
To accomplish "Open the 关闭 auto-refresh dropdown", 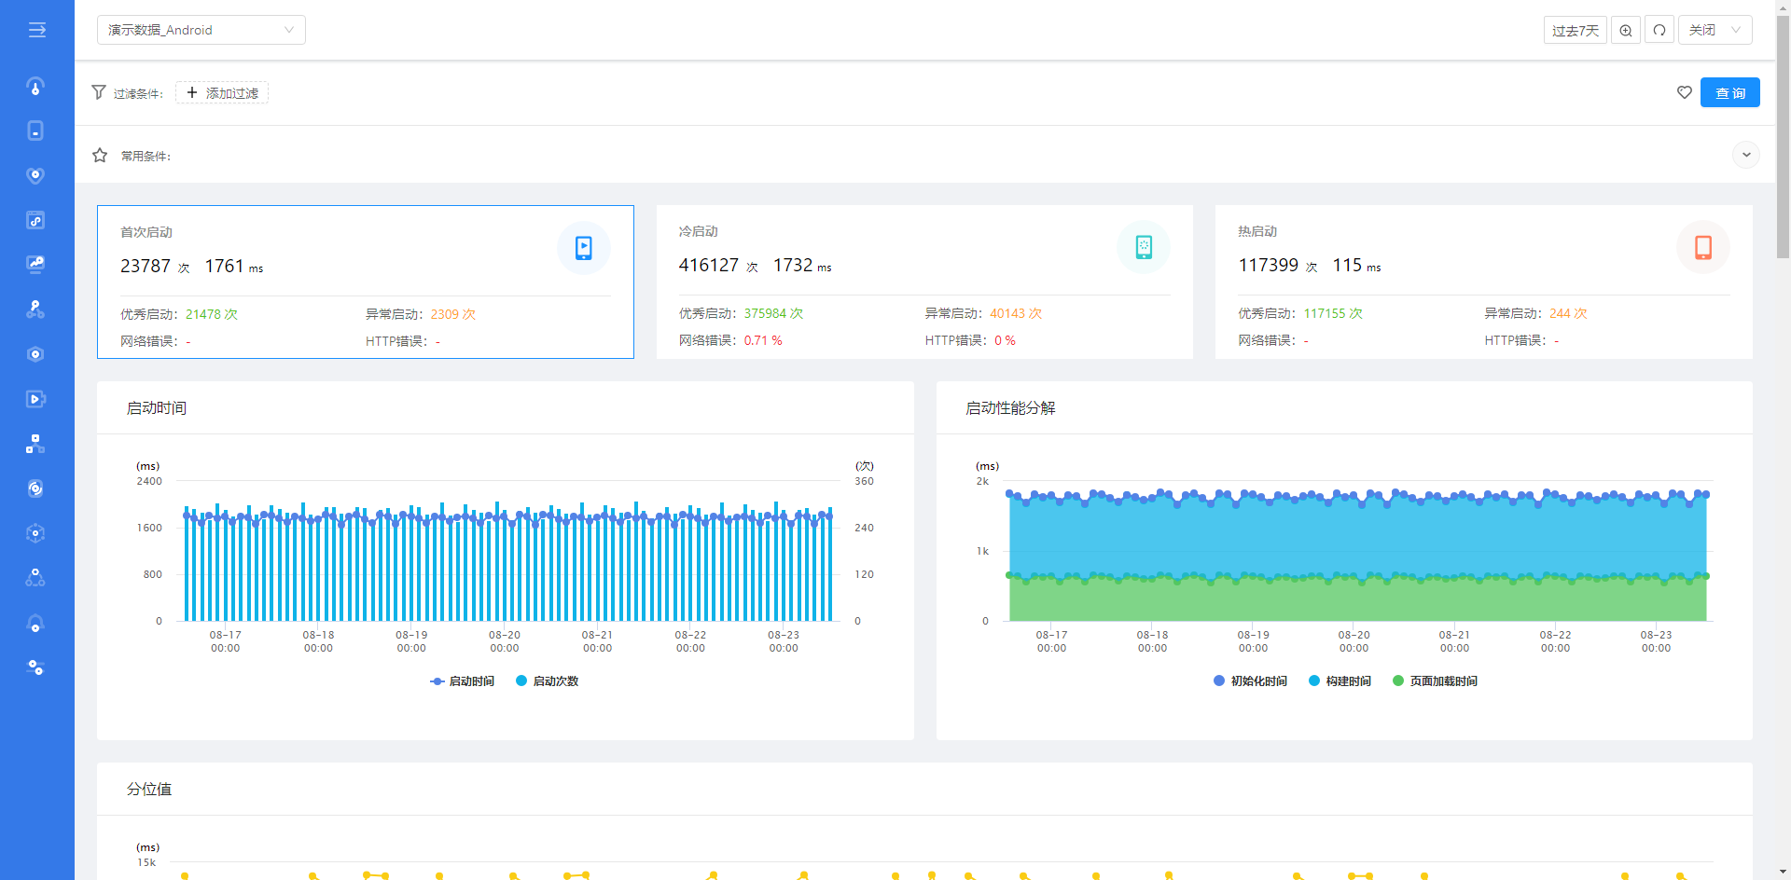I will pos(1715,30).
